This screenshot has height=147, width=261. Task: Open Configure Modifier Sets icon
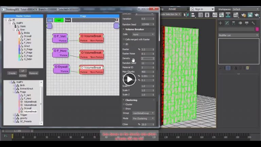(247, 68)
